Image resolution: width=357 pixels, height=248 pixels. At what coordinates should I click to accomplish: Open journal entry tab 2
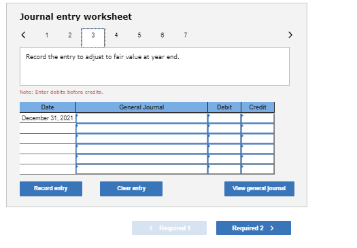70,35
